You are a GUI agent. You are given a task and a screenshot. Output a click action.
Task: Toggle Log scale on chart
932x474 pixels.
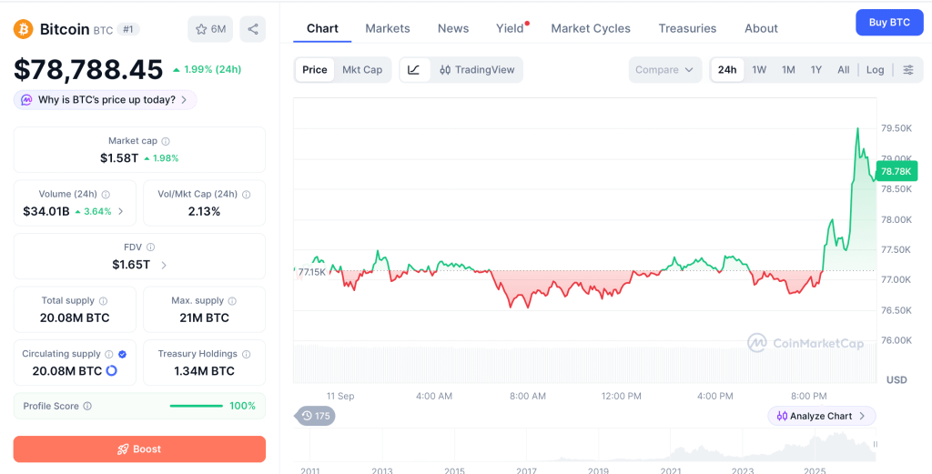[x=875, y=69]
